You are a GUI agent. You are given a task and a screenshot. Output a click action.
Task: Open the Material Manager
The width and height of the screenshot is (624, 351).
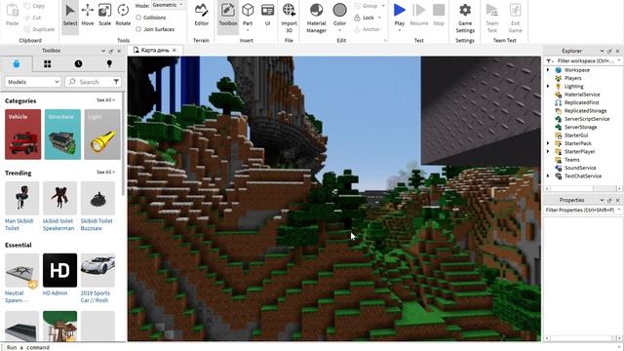click(316, 18)
